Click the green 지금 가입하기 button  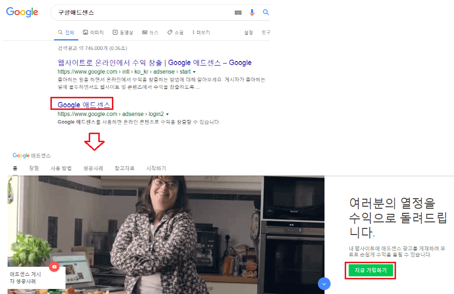(x=370, y=270)
